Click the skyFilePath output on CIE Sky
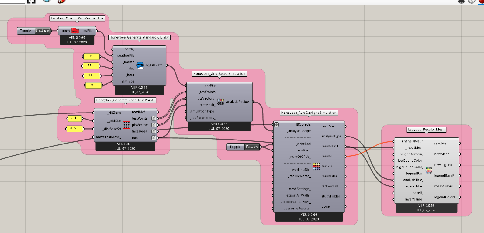This screenshot has height=233, width=484. pyautogui.click(x=154, y=65)
